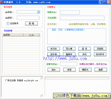Click the 修剪 pruning button
The height and width of the screenshot is (99, 111).
tap(69, 70)
